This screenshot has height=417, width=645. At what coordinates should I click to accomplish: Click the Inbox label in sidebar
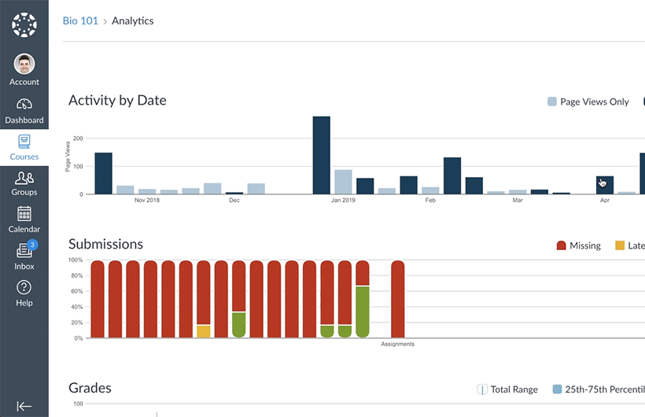(x=24, y=267)
